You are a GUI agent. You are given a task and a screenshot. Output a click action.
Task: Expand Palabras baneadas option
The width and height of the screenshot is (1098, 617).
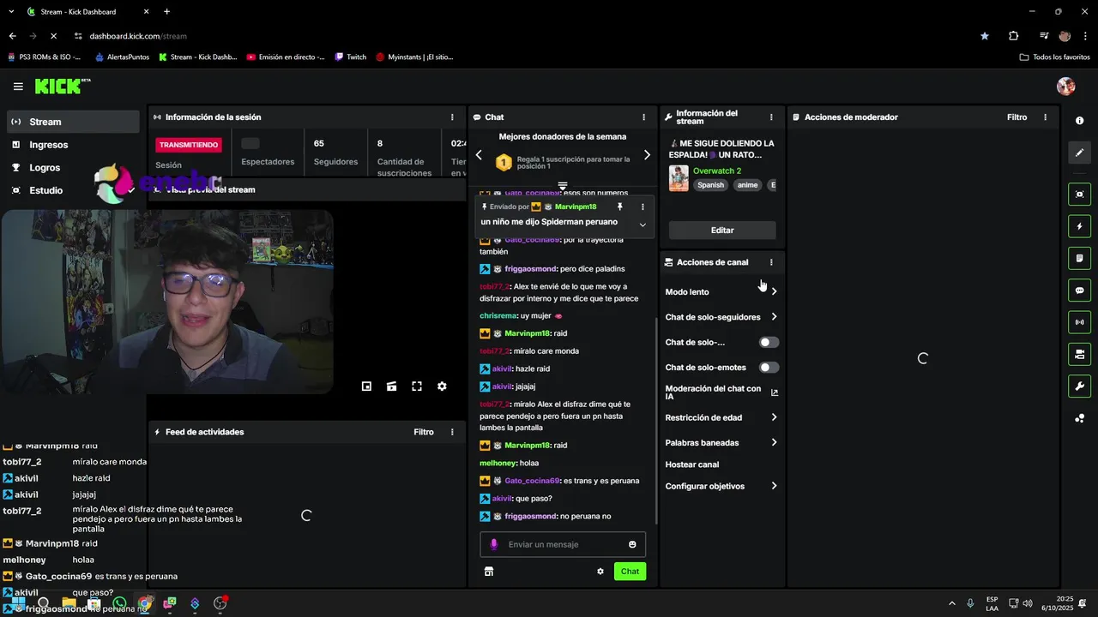tap(721, 443)
